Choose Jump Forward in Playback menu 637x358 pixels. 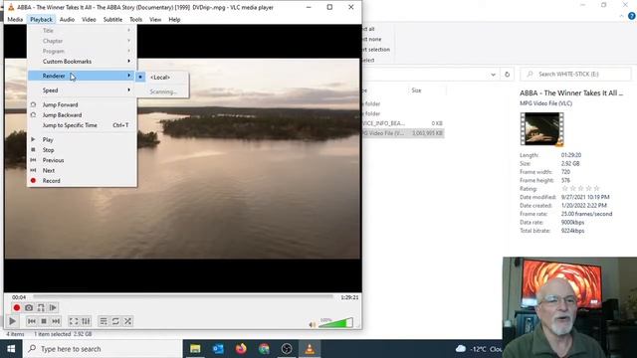click(x=82, y=104)
